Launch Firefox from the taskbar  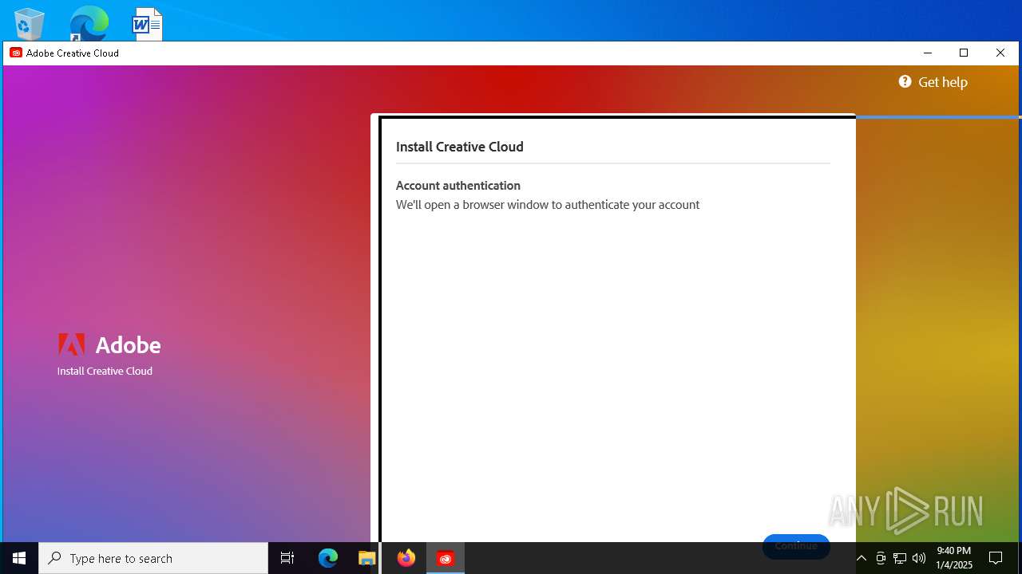coord(406,558)
